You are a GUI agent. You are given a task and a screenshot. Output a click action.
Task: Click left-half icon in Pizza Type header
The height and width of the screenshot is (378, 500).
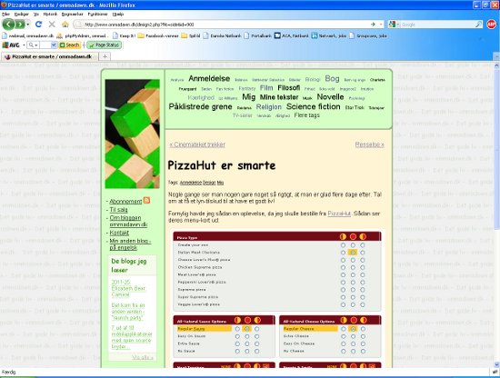click(343, 236)
